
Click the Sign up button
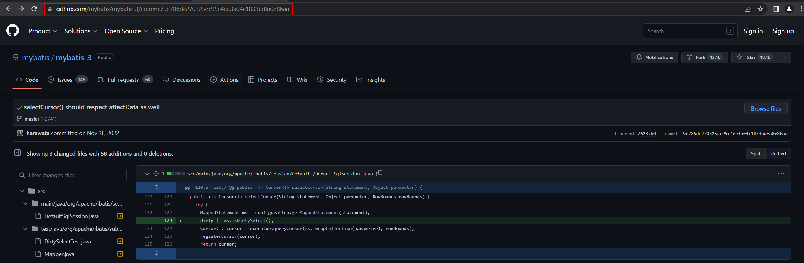pos(783,31)
